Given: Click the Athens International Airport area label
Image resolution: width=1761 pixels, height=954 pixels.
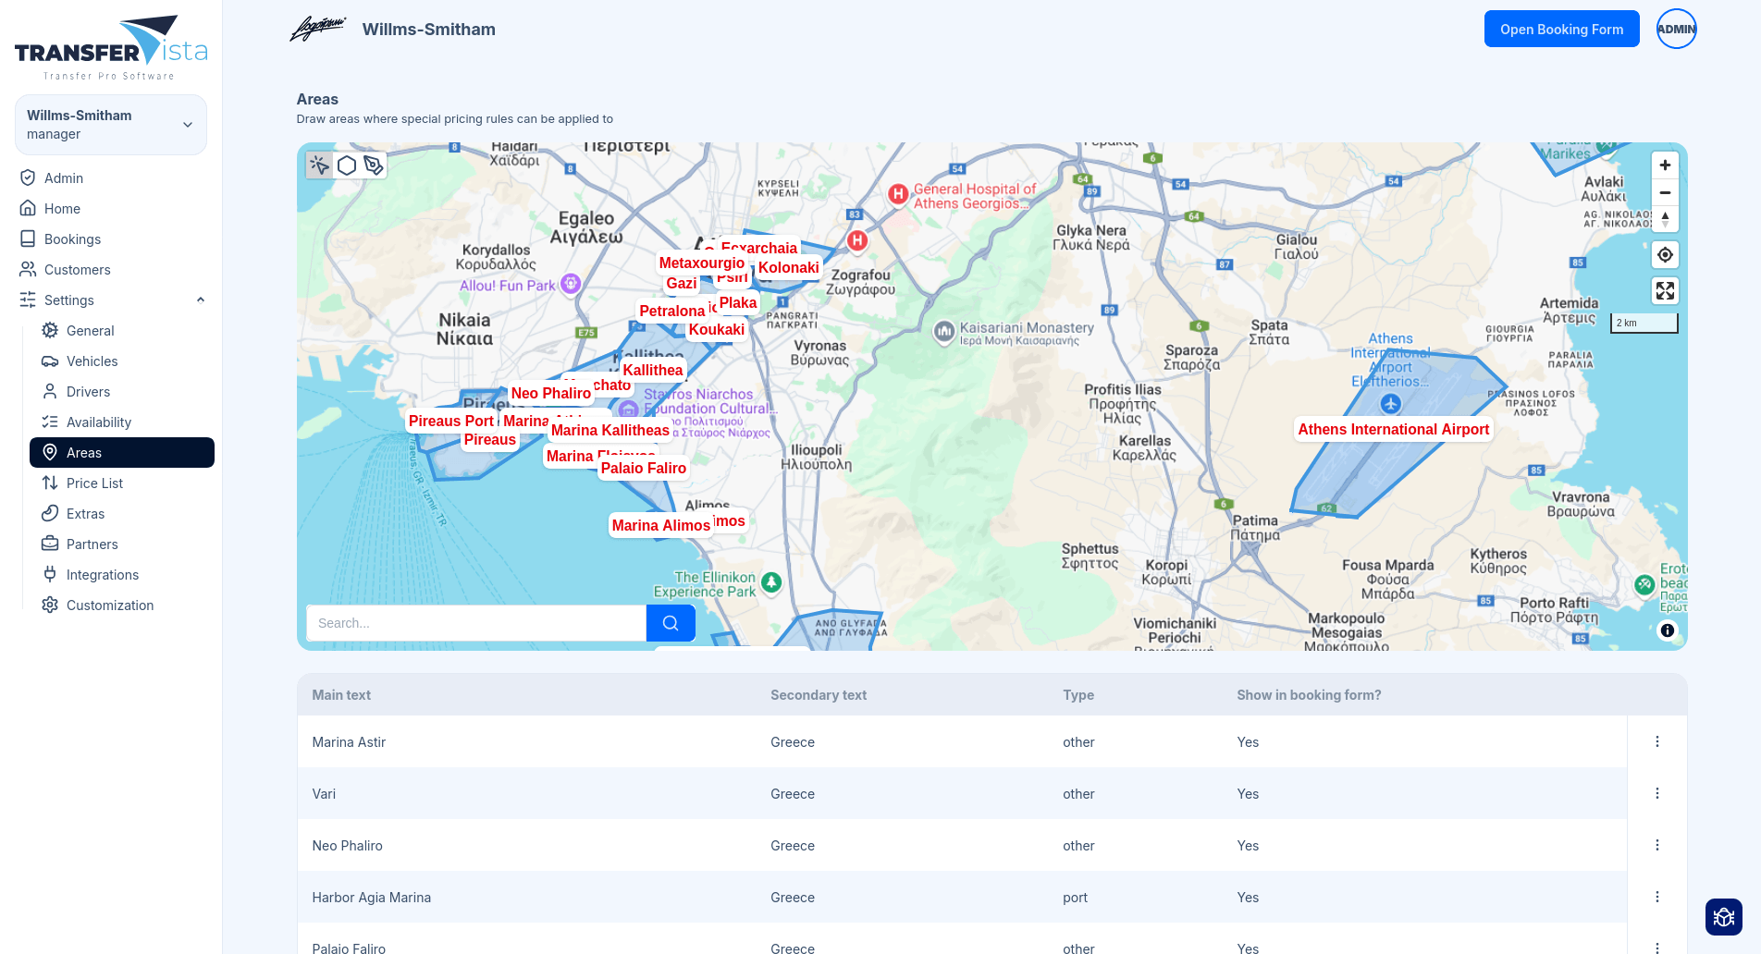Looking at the screenshot, I should (x=1393, y=429).
